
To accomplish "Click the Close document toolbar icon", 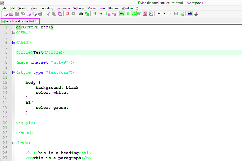I will (x=29, y=14).
